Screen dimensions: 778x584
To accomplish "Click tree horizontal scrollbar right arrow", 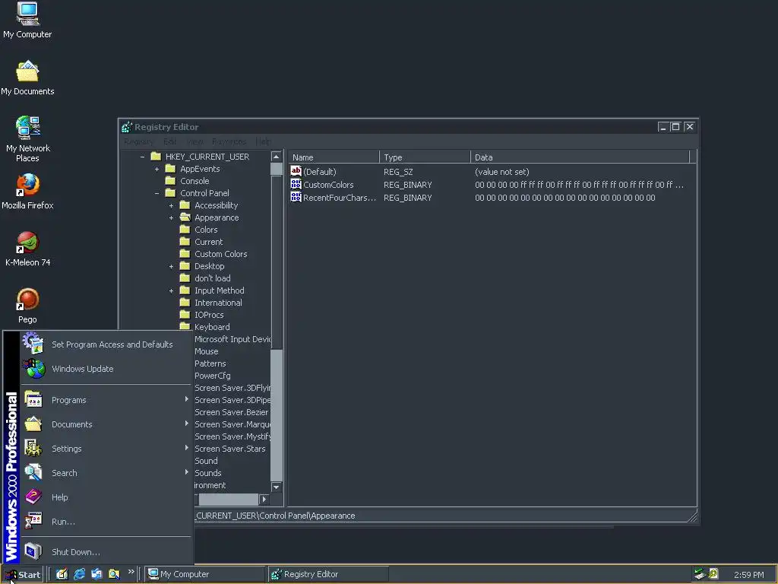I will coord(264,499).
